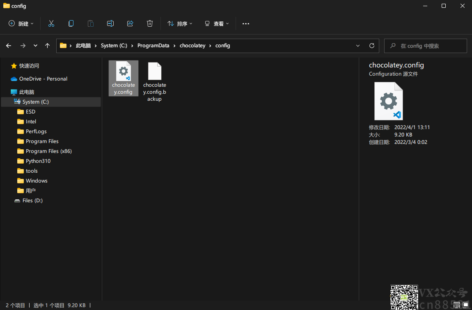This screenshot has height=310, width=472.
Task: Minimize the config window
Action: pos(425,6)
